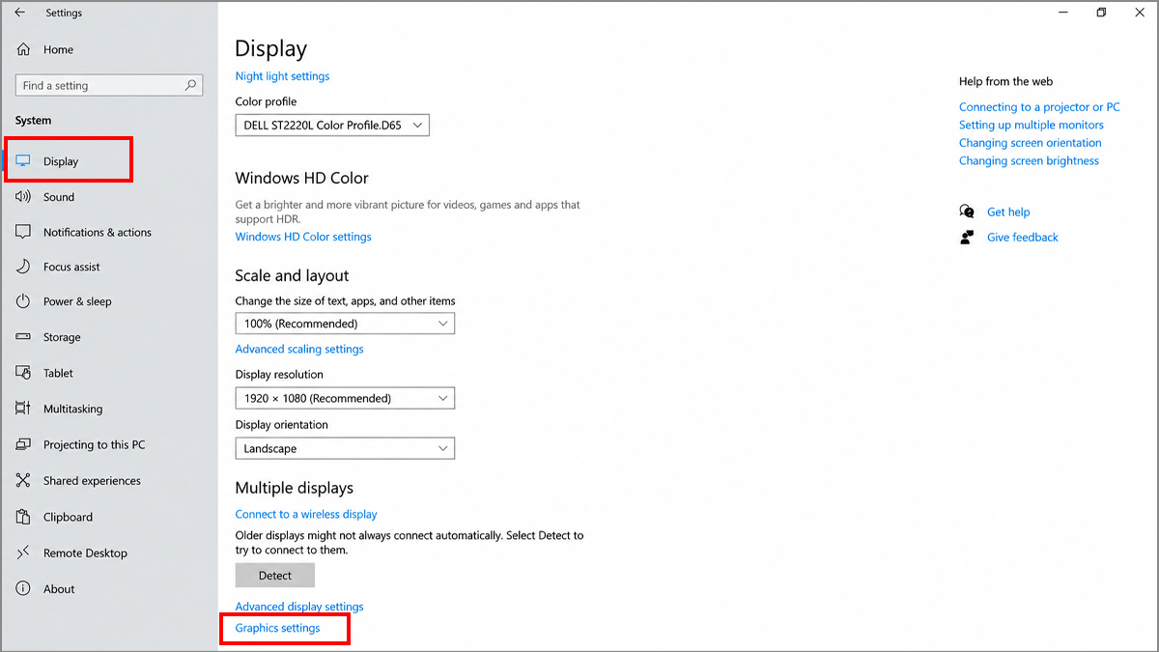Click the Projecting to this PC icon
1159x652 pixels.
(24, 444)
